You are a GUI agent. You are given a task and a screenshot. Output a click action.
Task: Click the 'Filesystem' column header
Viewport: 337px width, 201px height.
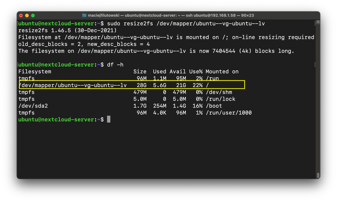[35, 72]
